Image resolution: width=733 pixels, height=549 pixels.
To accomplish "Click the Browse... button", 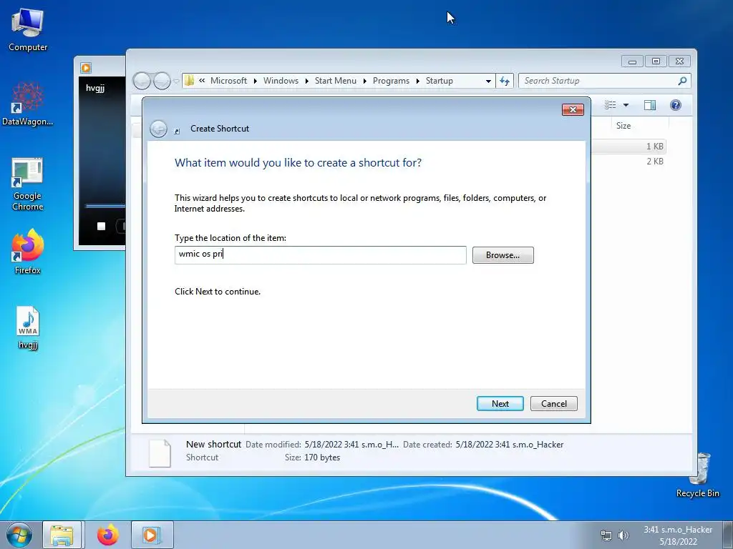I will click(503, 255).
